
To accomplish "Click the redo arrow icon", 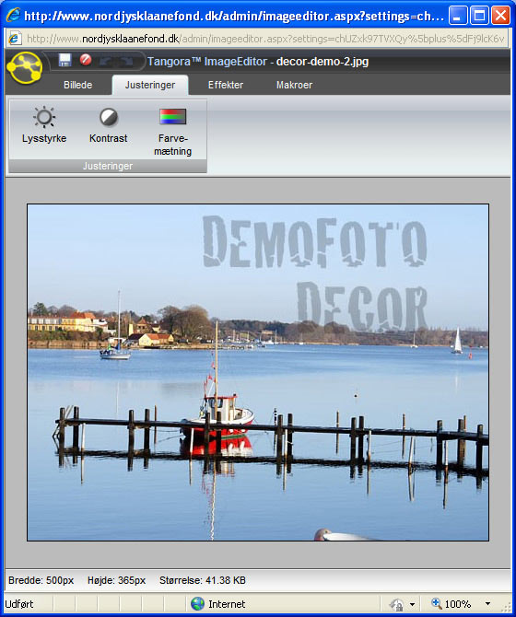I will tap(127, 61).
